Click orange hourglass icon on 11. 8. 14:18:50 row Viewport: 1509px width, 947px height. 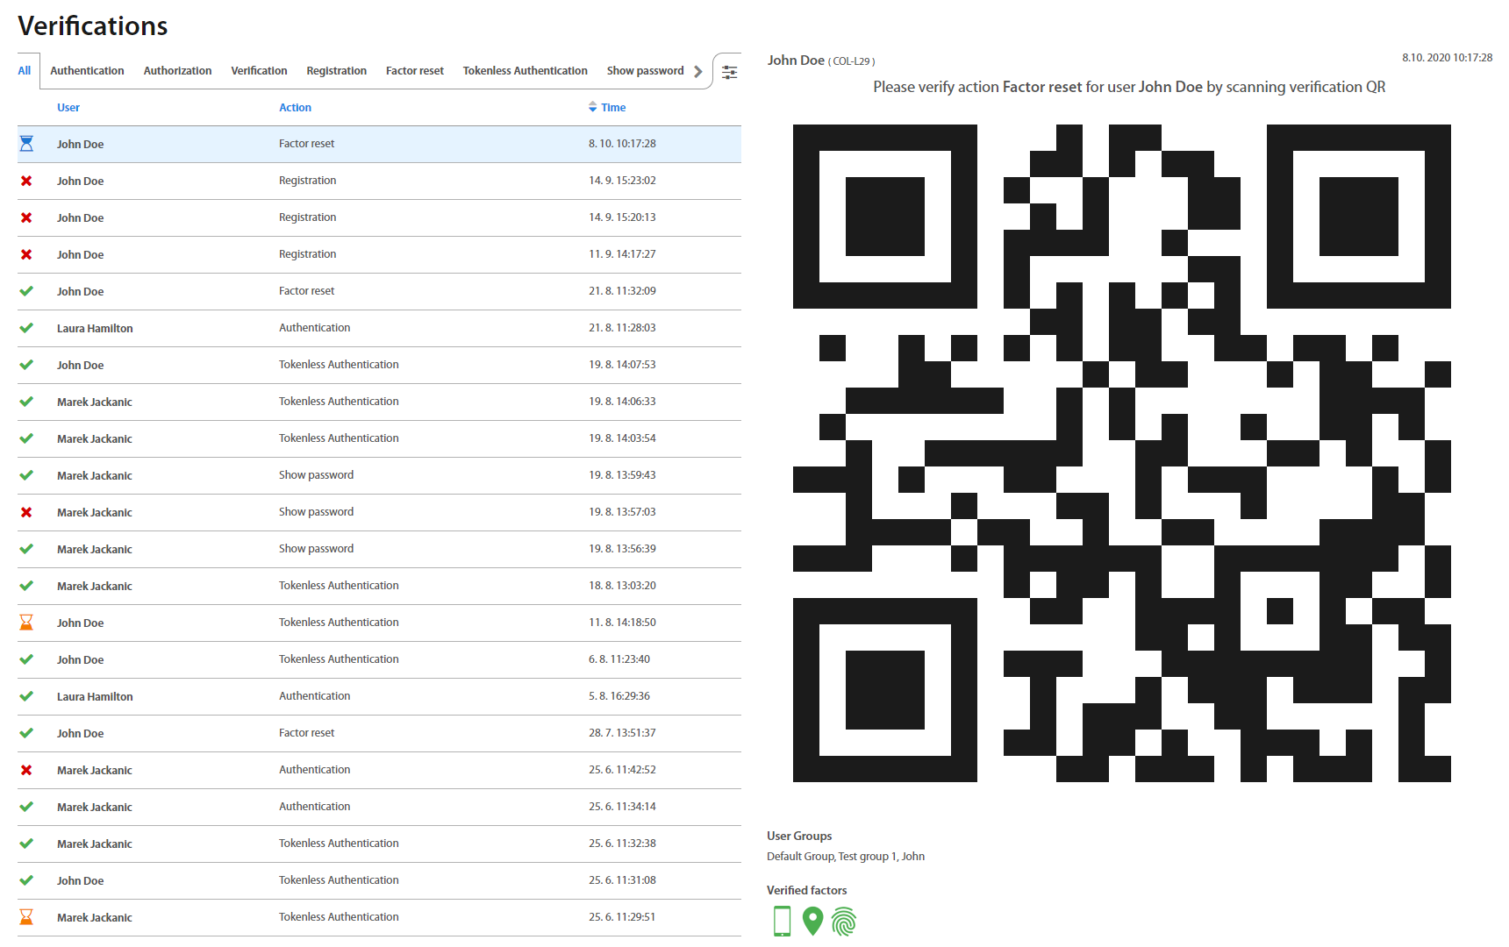click(26, 623)
